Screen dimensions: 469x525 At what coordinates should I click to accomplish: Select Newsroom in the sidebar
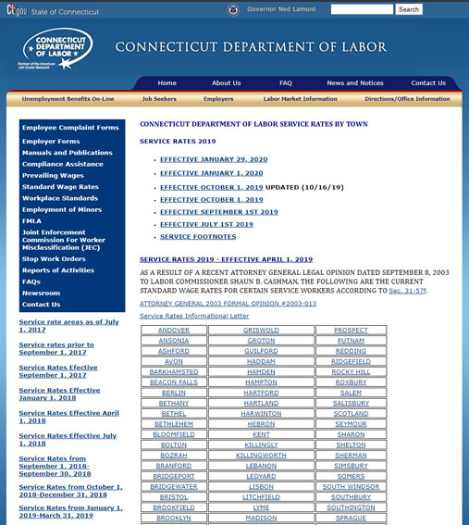coord(41,293)
